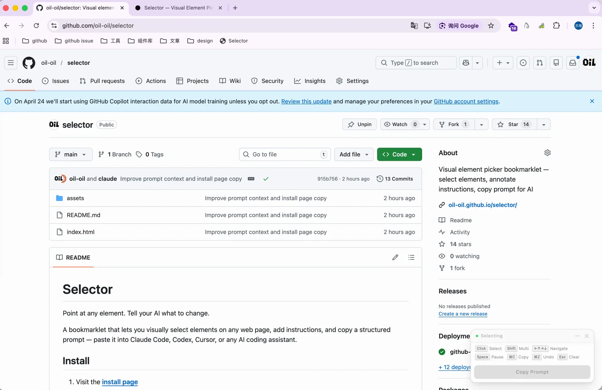Viewport: 602px width, 390px height.
Task: Focus the Type / to search box
Action: (x=416, y=63)
